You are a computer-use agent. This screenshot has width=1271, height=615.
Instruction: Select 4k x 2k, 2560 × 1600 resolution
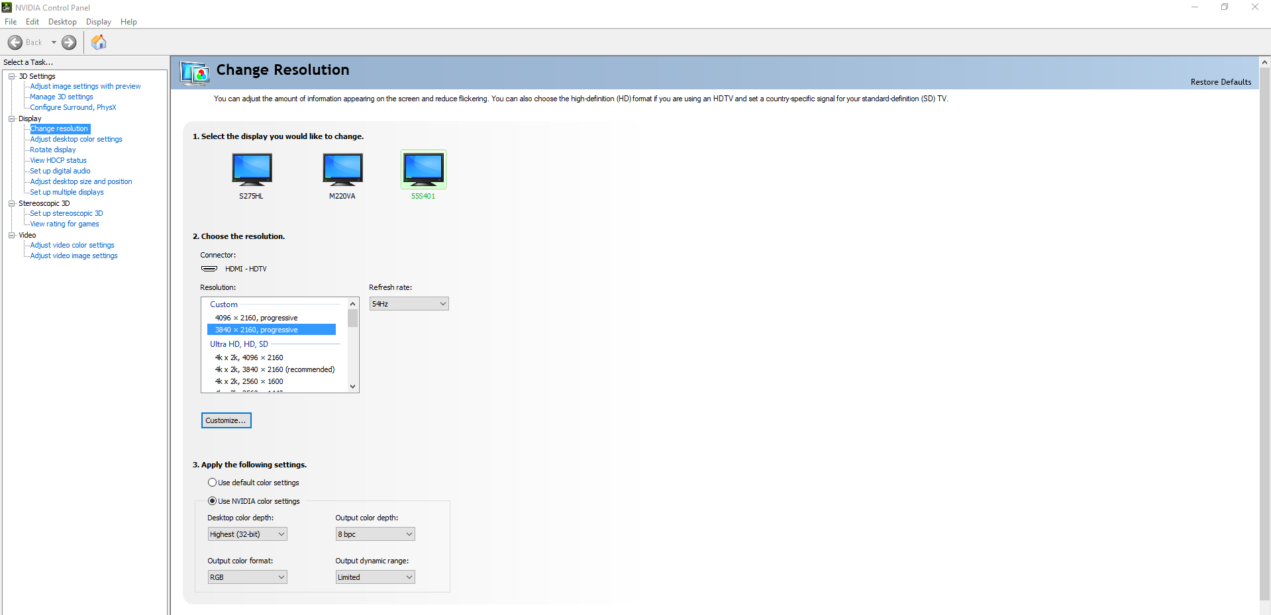coord(249,381)
